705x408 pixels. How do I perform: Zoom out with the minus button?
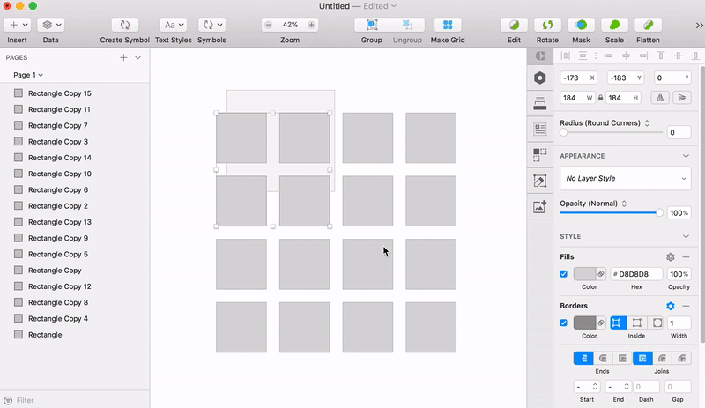click(269, 25)
